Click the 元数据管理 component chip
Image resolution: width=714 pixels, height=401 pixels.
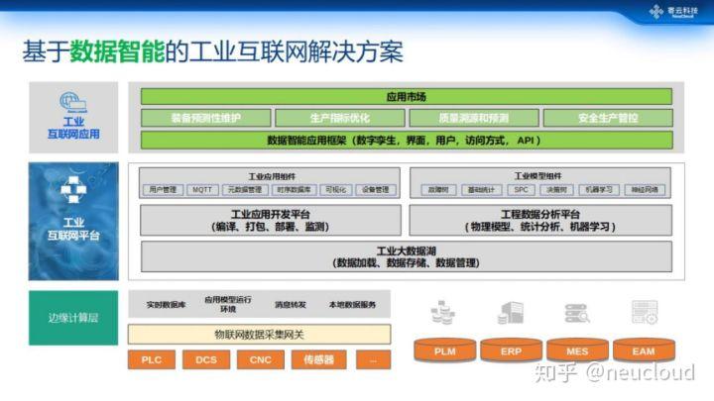tap(245, 189)
